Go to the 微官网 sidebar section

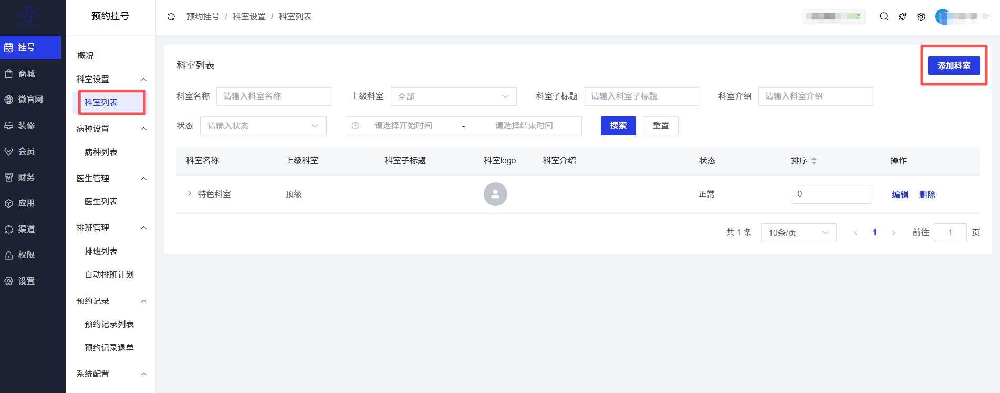(x=30, y=99)
